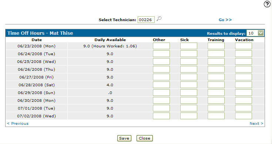The height and width of the screenshot is (144, 272).
Task: Go to the Next page link
Action: (x=256, y=124)
